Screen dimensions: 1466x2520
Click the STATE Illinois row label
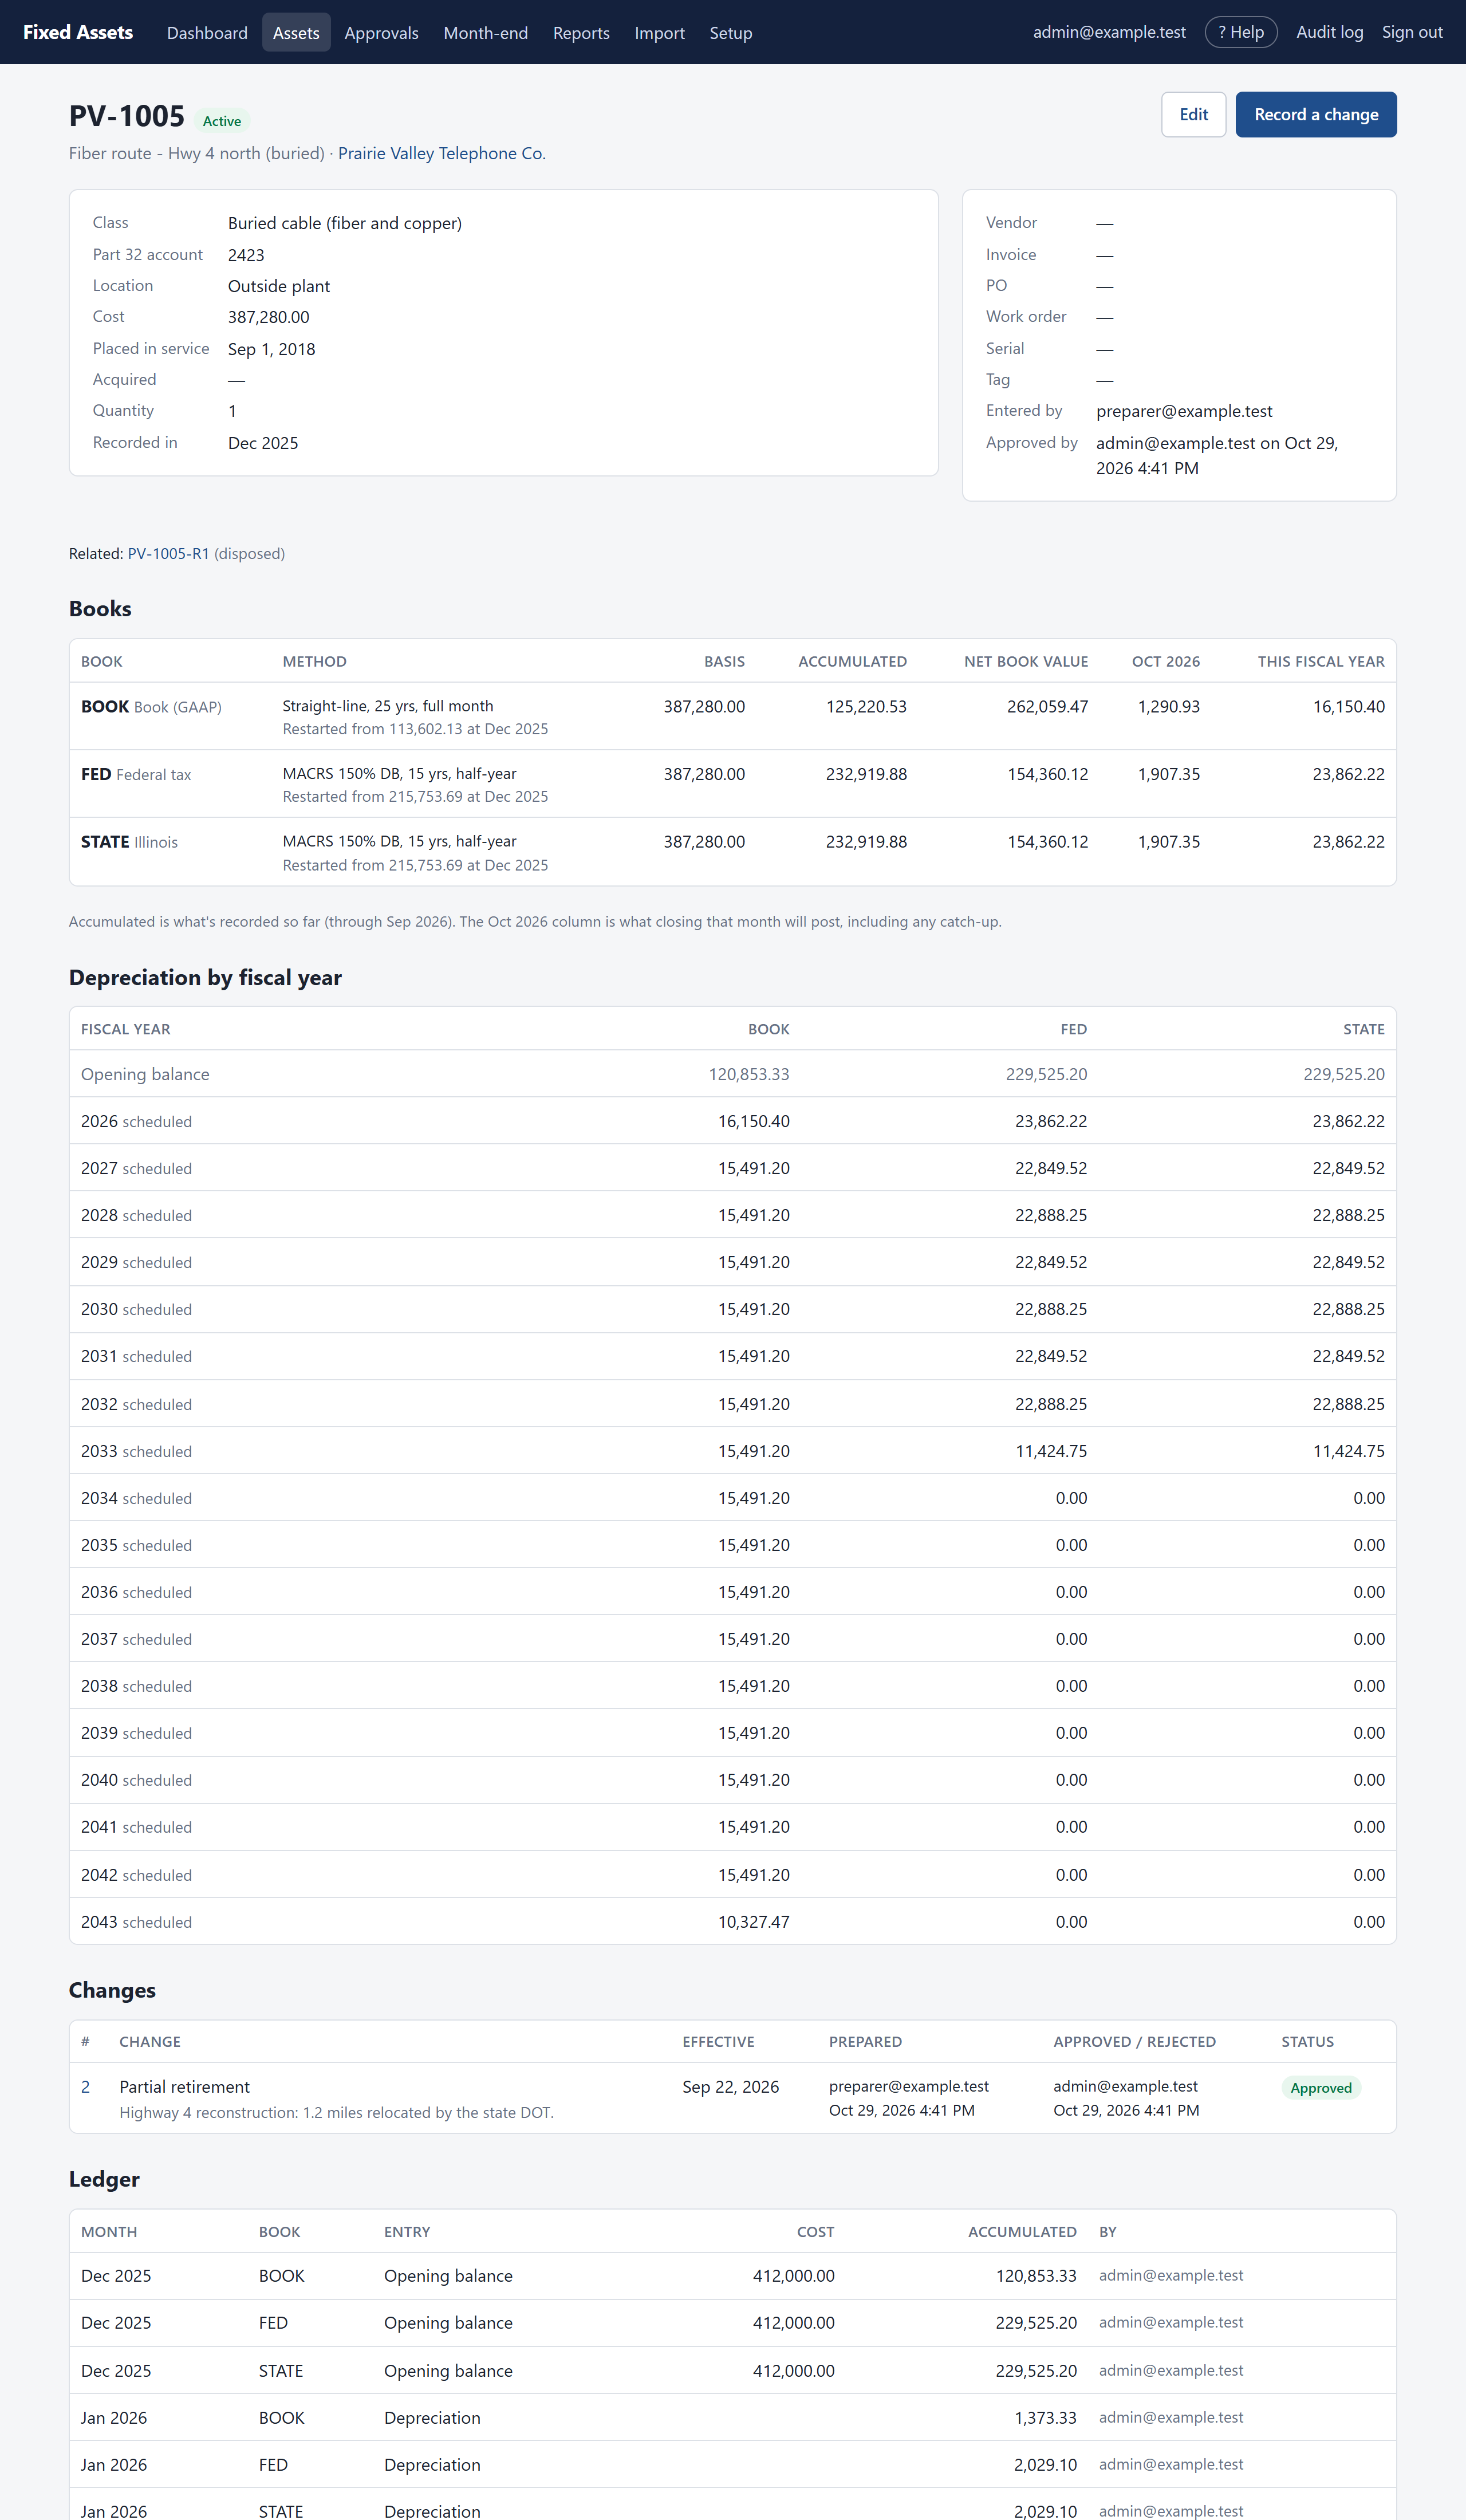click(129, 842)
